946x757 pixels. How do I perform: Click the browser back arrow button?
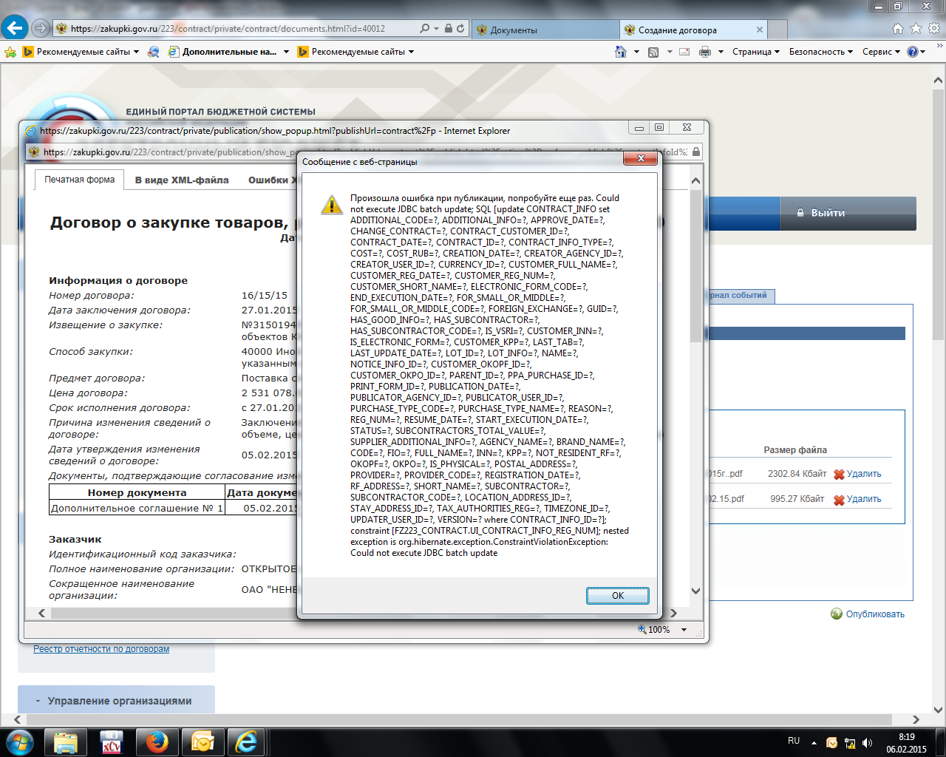15,28
